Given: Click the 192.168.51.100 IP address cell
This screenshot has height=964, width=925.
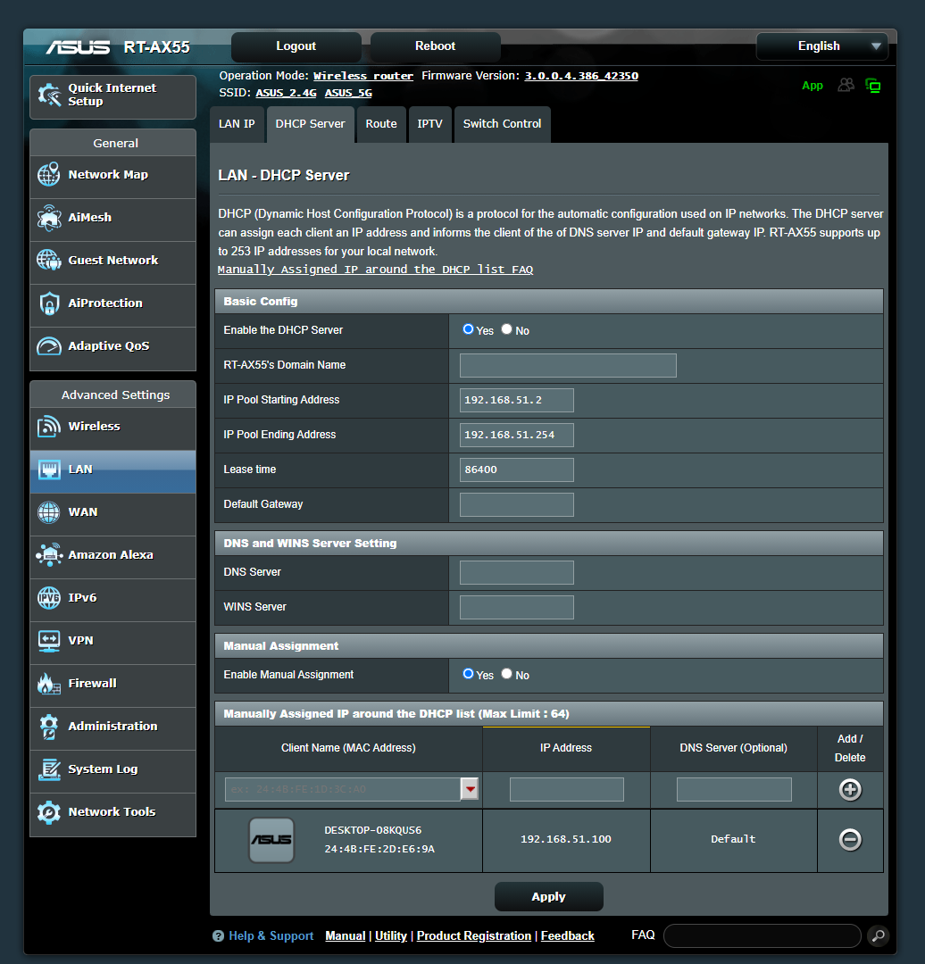Looking at the screenshot, I should 566,840.
